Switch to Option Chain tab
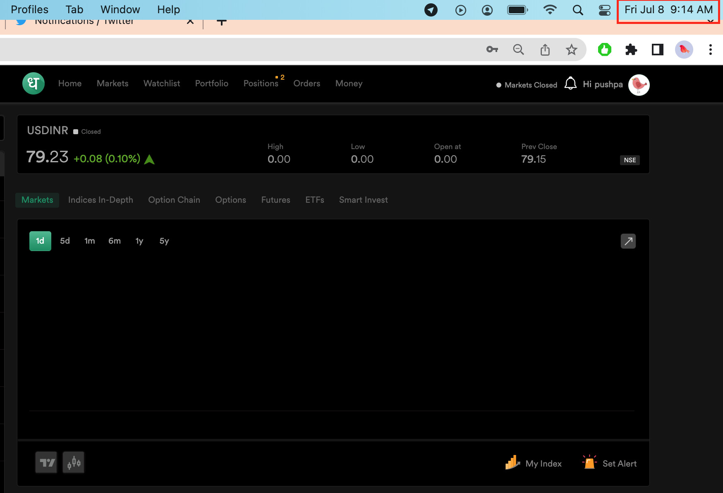The height and width of the screenshot is (493, 723). (x=174, y=200)
